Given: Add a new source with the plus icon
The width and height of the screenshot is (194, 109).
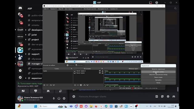Looking at the screenshot, I should click(75, 85).
